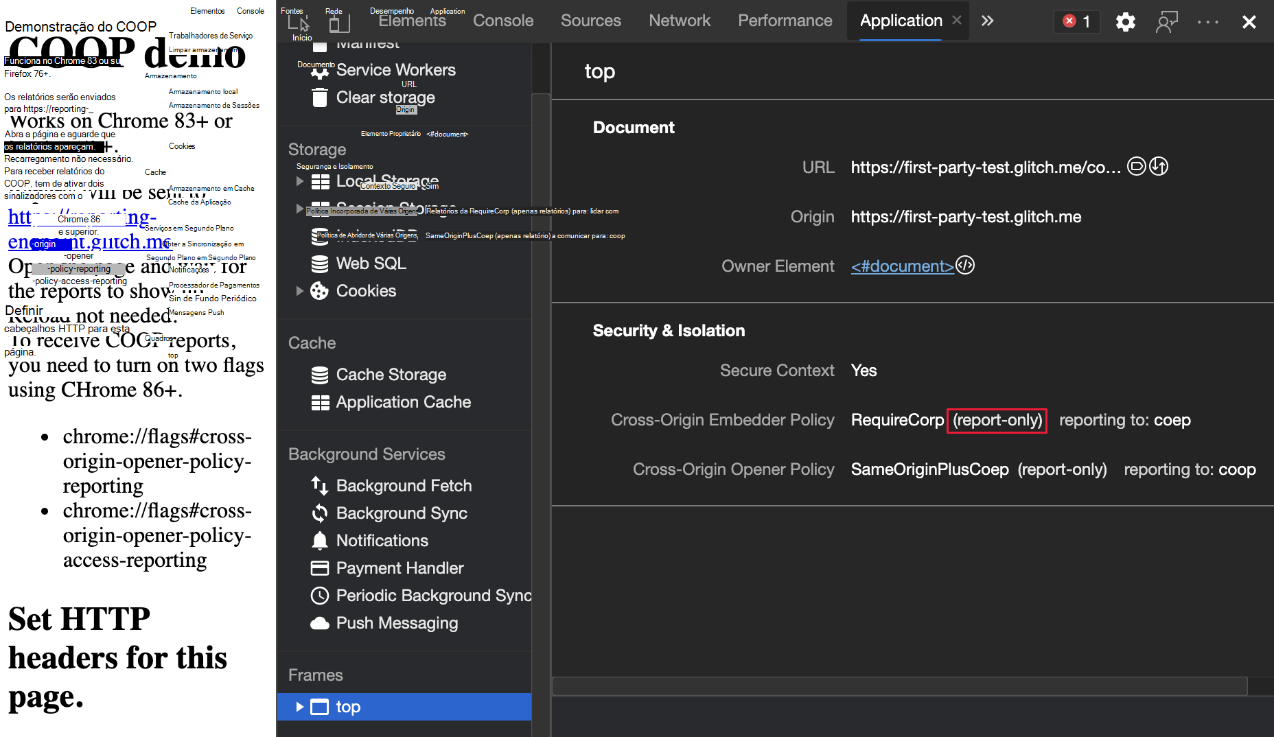This screenshot has width=1274, height=737.
Task: Select Cache Storage in the sidebar
Action: [391, 375]
